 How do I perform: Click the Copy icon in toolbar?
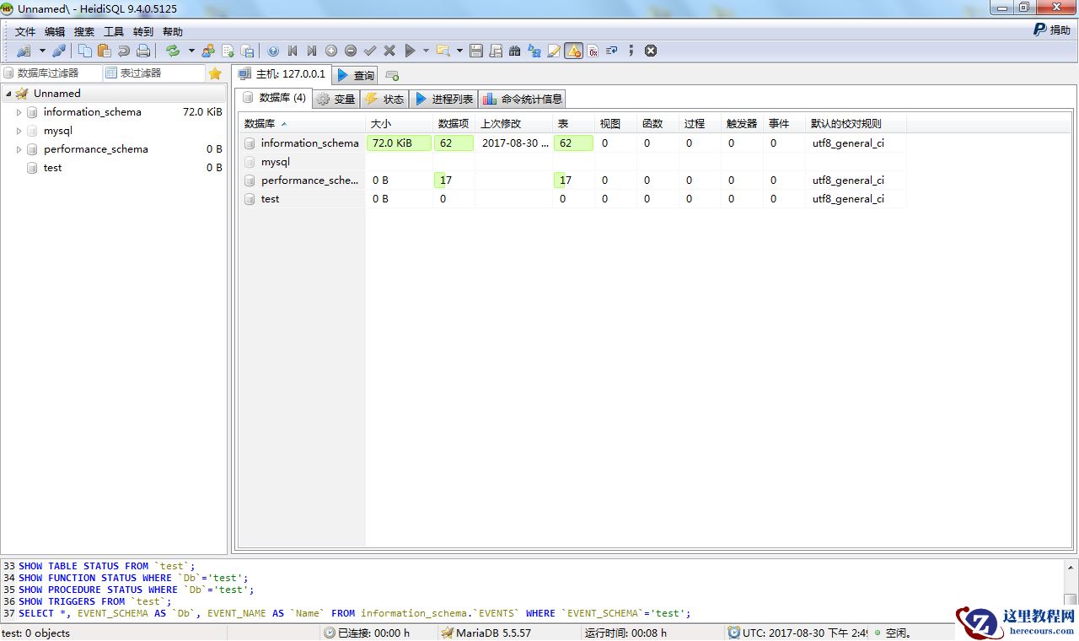click(85, 51)
